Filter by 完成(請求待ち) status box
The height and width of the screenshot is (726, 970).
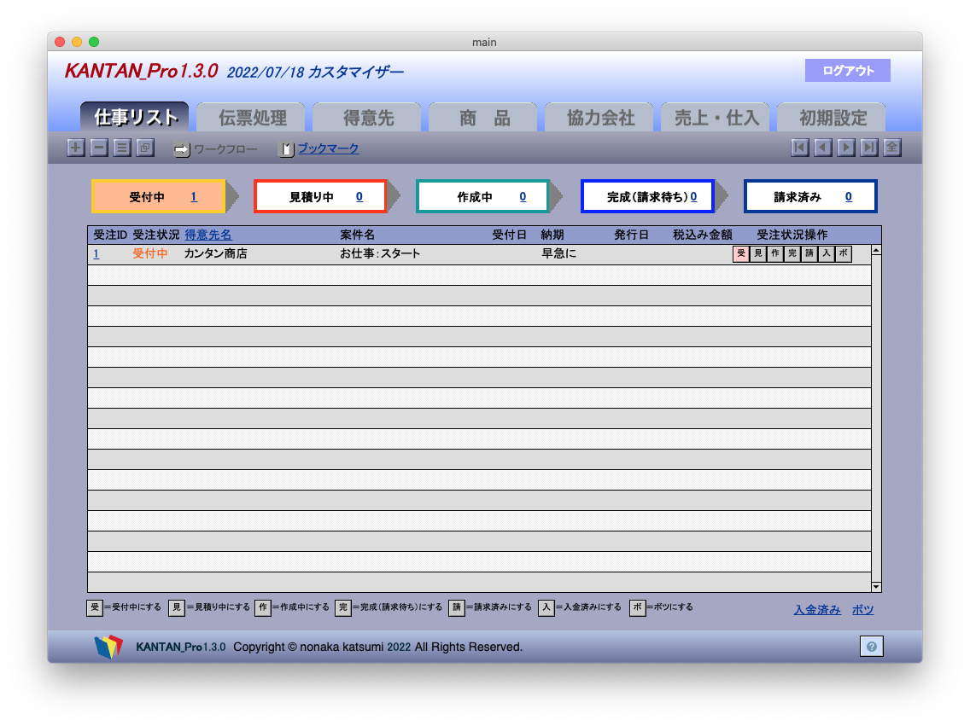tap(648, 196)
